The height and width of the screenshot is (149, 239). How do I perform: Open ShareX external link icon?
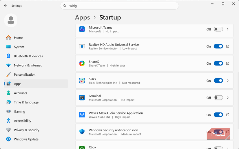pyautogui.click(x=228, y=63)
